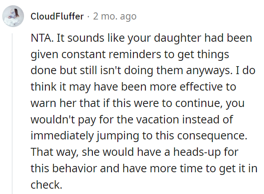Collapse the comment via the vertical thread line
Image resolution: width=264 pixels, height=194 pixels.
12,114
